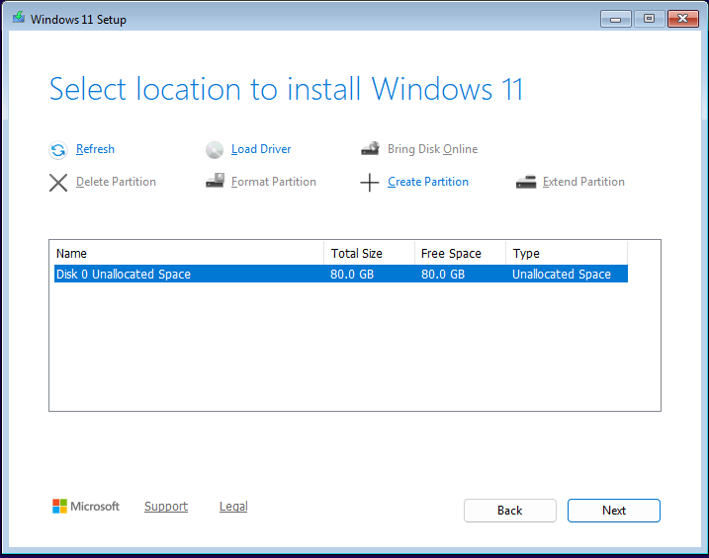The height and width of the screenshot is (558, 709).
Task: Click the Total Size column header
Action: 369,254
